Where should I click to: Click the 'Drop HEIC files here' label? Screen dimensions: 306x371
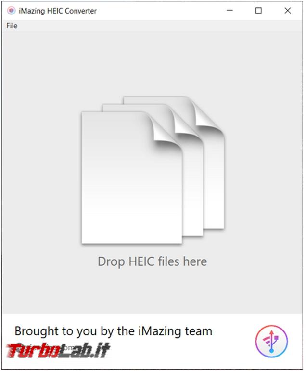(x=153, y=261)
